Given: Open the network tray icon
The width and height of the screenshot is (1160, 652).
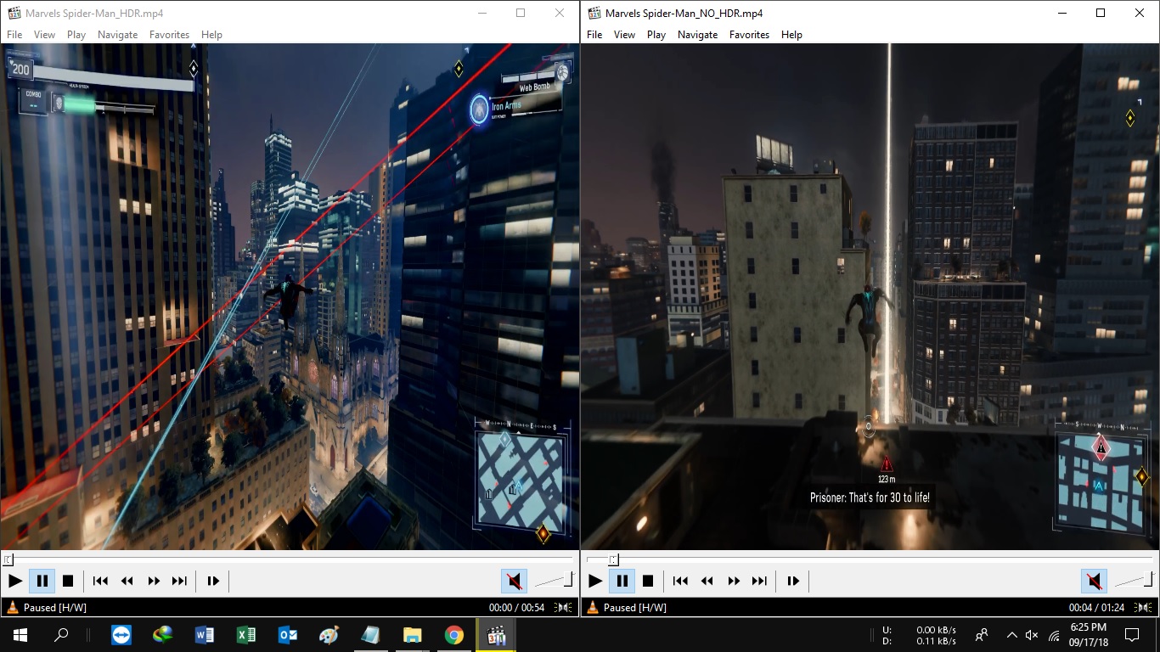Looking at the screenshot, I should pos(1054,635).
